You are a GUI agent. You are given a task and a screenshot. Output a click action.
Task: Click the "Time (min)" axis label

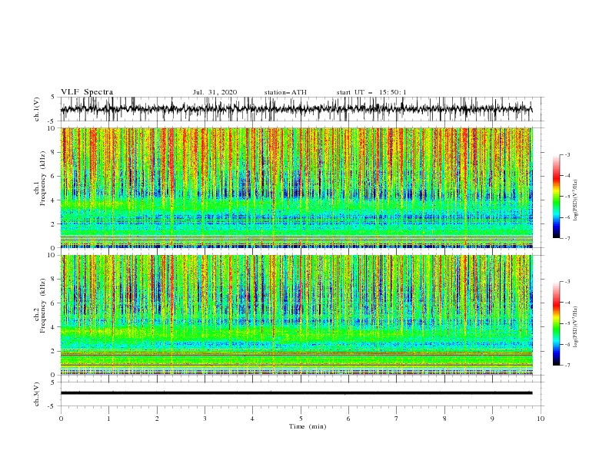[308, 426]
